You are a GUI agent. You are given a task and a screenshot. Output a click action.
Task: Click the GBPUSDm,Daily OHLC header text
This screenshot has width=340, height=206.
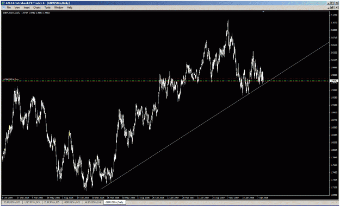[x=26, y=13]
